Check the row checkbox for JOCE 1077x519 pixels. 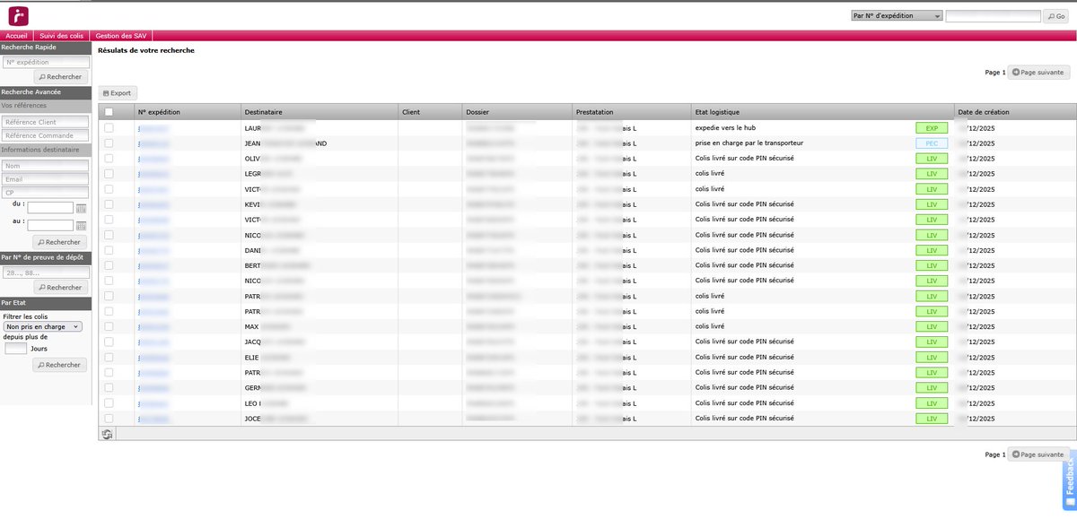tap(109, 418)
